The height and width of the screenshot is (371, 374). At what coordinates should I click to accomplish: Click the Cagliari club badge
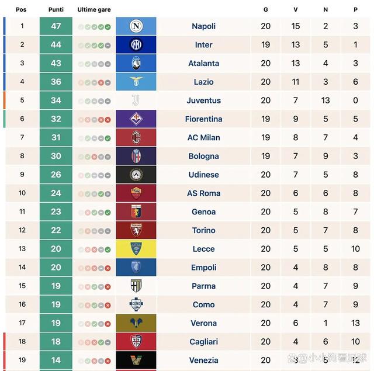[136, 342]
